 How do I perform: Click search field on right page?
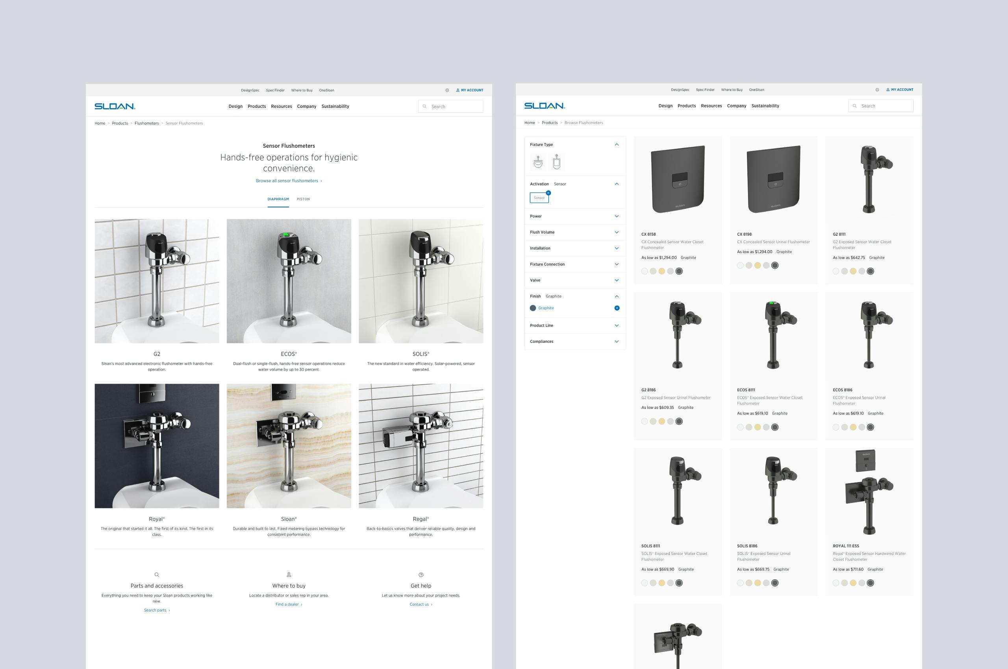(x=881, y=106)
